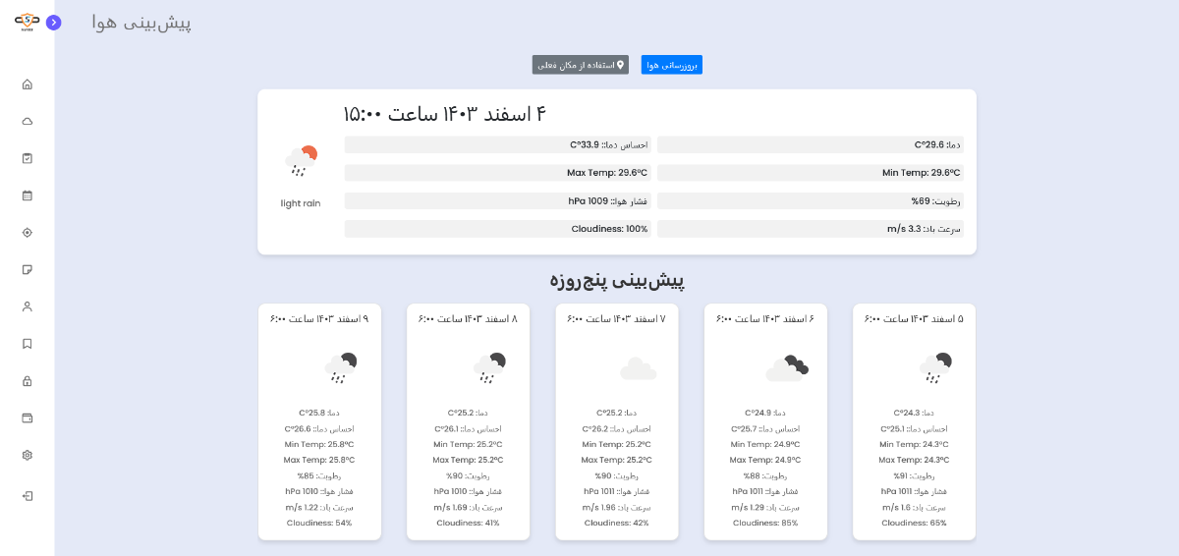Click the احساس دما: 25.1°C value

pyautogui.click(x=914, y=428)
